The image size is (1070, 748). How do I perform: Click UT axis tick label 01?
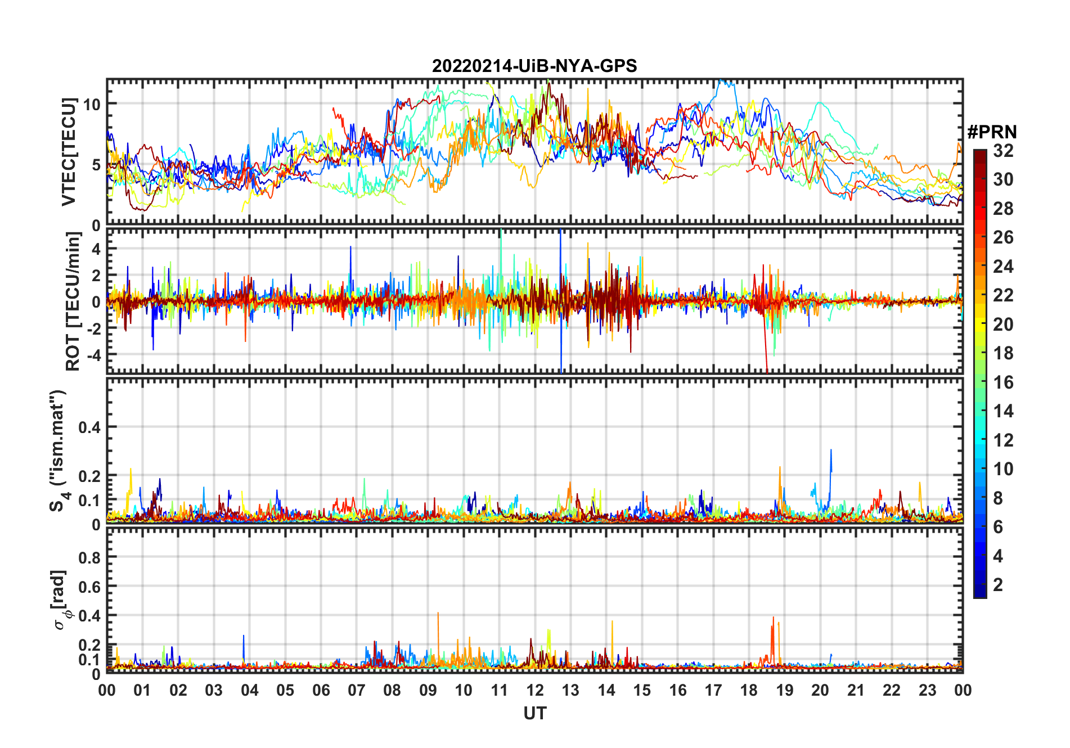142,690
